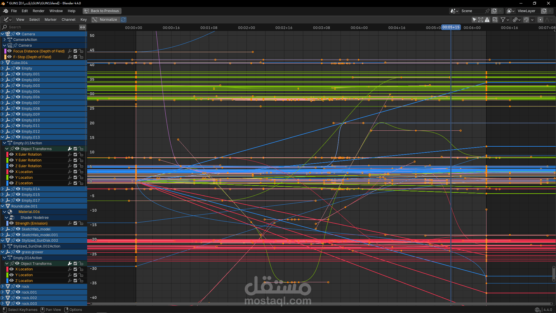Click the Create Ghost Curves icon
The height and width of the screenshot is (313, 556).
[495, 20]
